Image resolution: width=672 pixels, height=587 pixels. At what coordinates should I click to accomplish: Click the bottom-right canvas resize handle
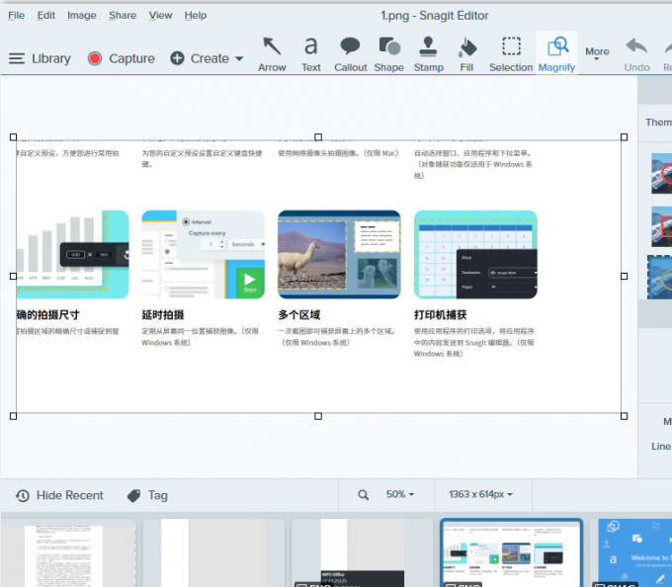(x=624, y=416)
